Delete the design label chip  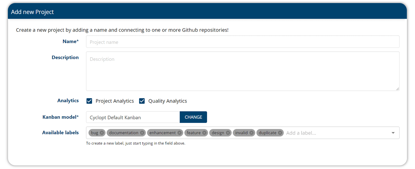pos(228,133)
